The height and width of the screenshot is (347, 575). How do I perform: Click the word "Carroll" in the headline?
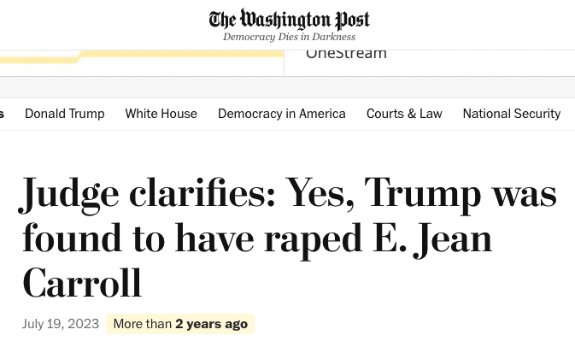click(82, 285)
